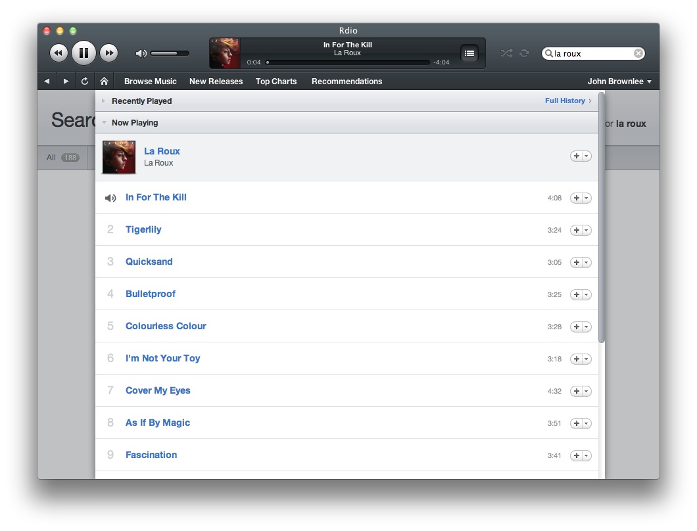
Task: Play In For The Kill
Action: tap(156, 197)
